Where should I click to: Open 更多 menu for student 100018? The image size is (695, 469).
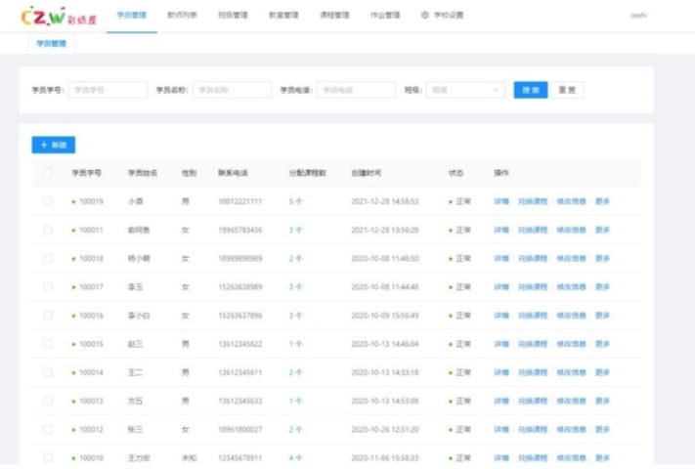602,258
